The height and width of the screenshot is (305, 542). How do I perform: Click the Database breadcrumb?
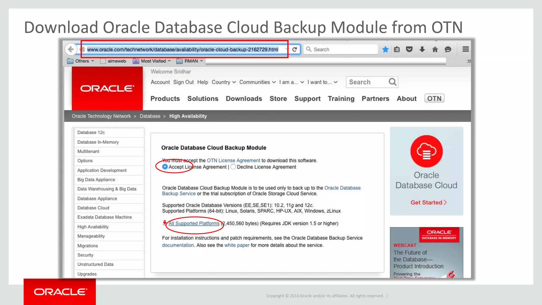[150, 116]
